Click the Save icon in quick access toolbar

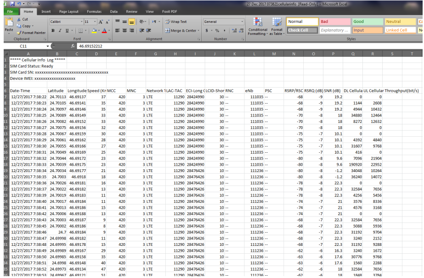tap(12, 4)
